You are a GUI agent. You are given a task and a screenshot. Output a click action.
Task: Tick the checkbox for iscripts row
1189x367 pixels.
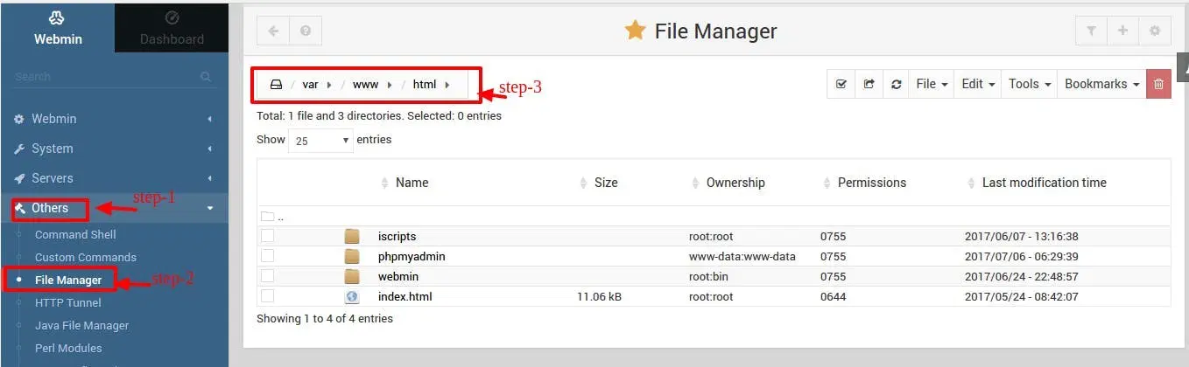[x=267, y=236]
